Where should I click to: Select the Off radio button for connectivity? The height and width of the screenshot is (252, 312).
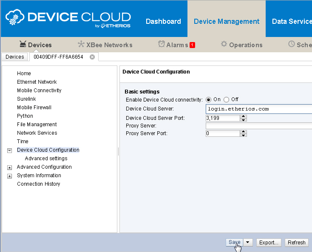(x=227, y=99)
